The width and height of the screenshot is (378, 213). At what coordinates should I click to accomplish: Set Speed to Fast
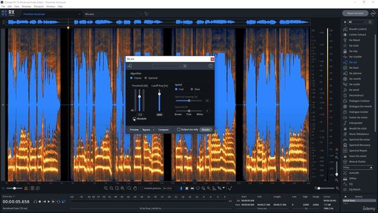pyautogui.click(x=176, y=89)
